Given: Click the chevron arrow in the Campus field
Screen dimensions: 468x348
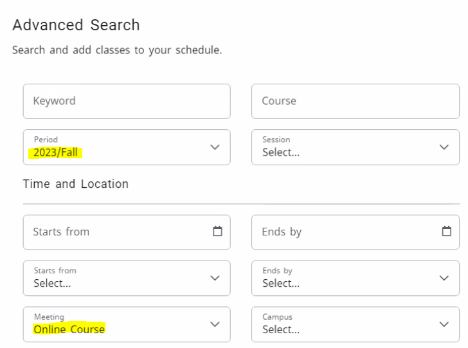Looking at the screenshot, I should (444, 324).
